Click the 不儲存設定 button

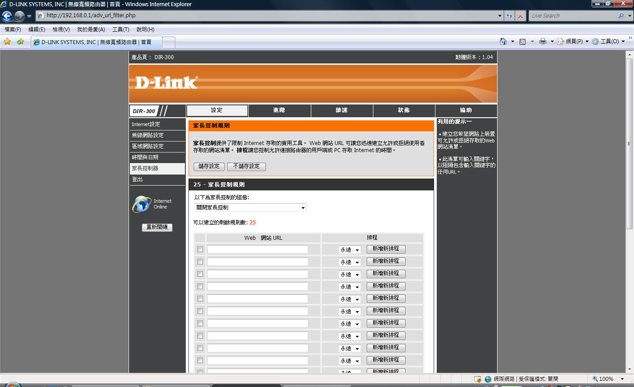(x=247, y=167)
